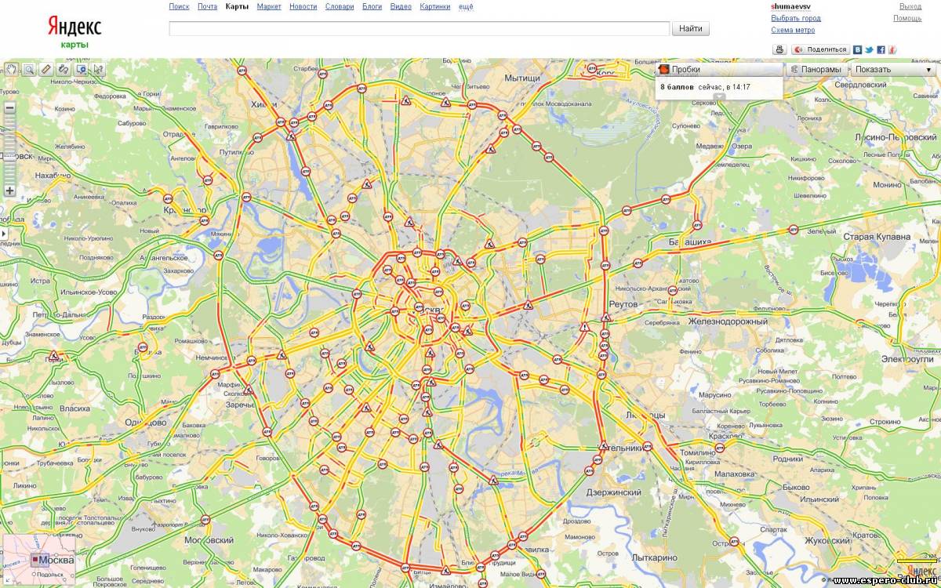Select Карты in top navigation
941x588 pixels.
click(237, 6)
